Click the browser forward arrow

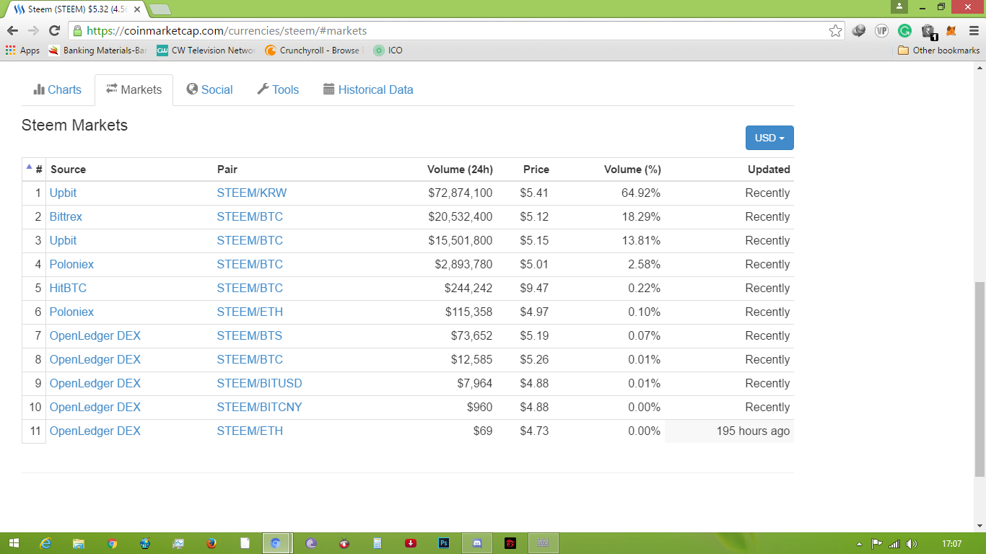point(33,31)
